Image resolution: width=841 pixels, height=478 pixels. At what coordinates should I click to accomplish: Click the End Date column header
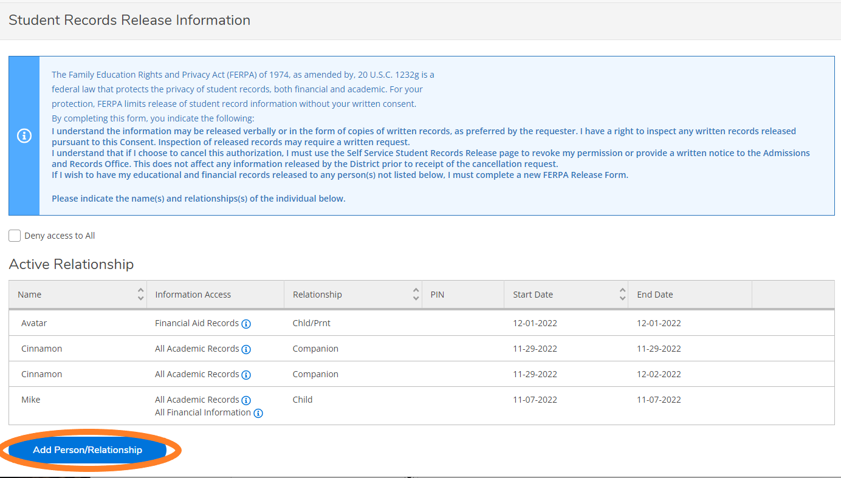click(x=690, y=295)
